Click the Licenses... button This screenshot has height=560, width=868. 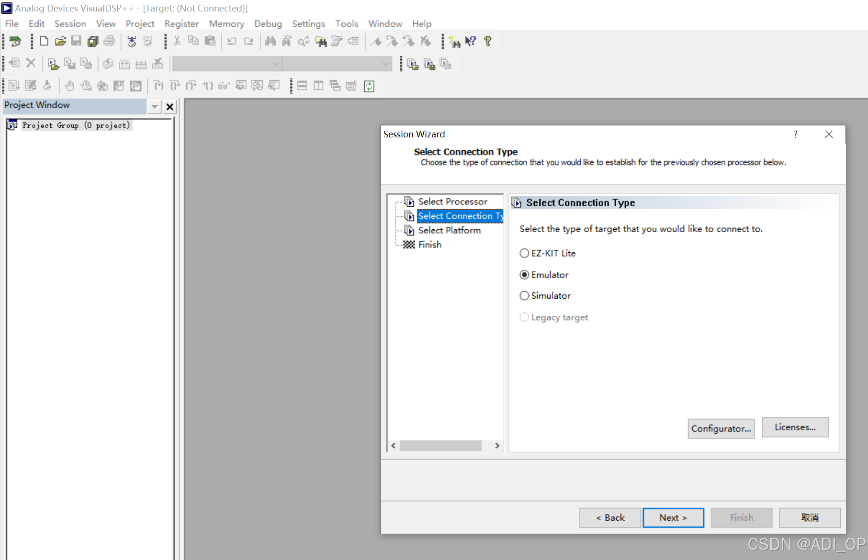(795, 427)
